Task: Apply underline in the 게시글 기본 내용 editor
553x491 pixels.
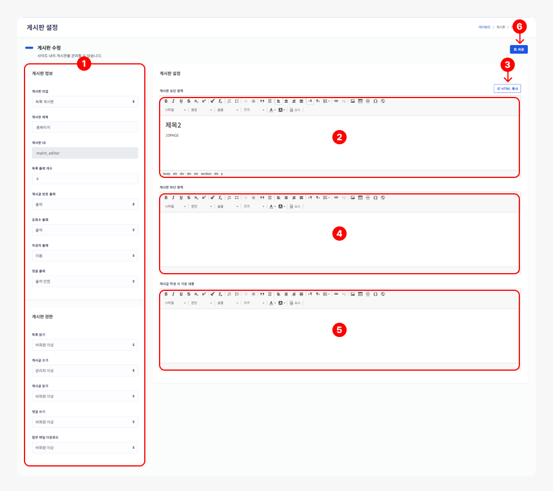Action: 181,294
